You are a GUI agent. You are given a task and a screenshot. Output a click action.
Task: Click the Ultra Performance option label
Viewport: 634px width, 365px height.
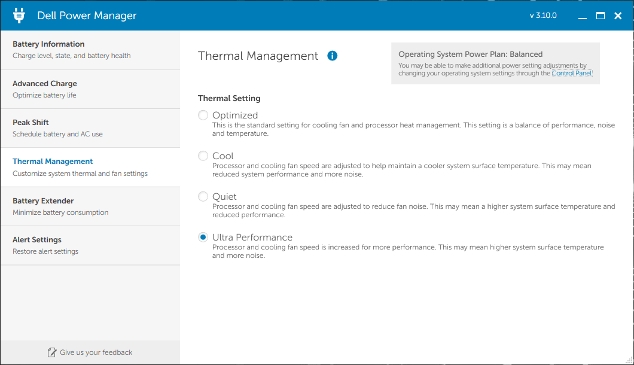point(252,238)
